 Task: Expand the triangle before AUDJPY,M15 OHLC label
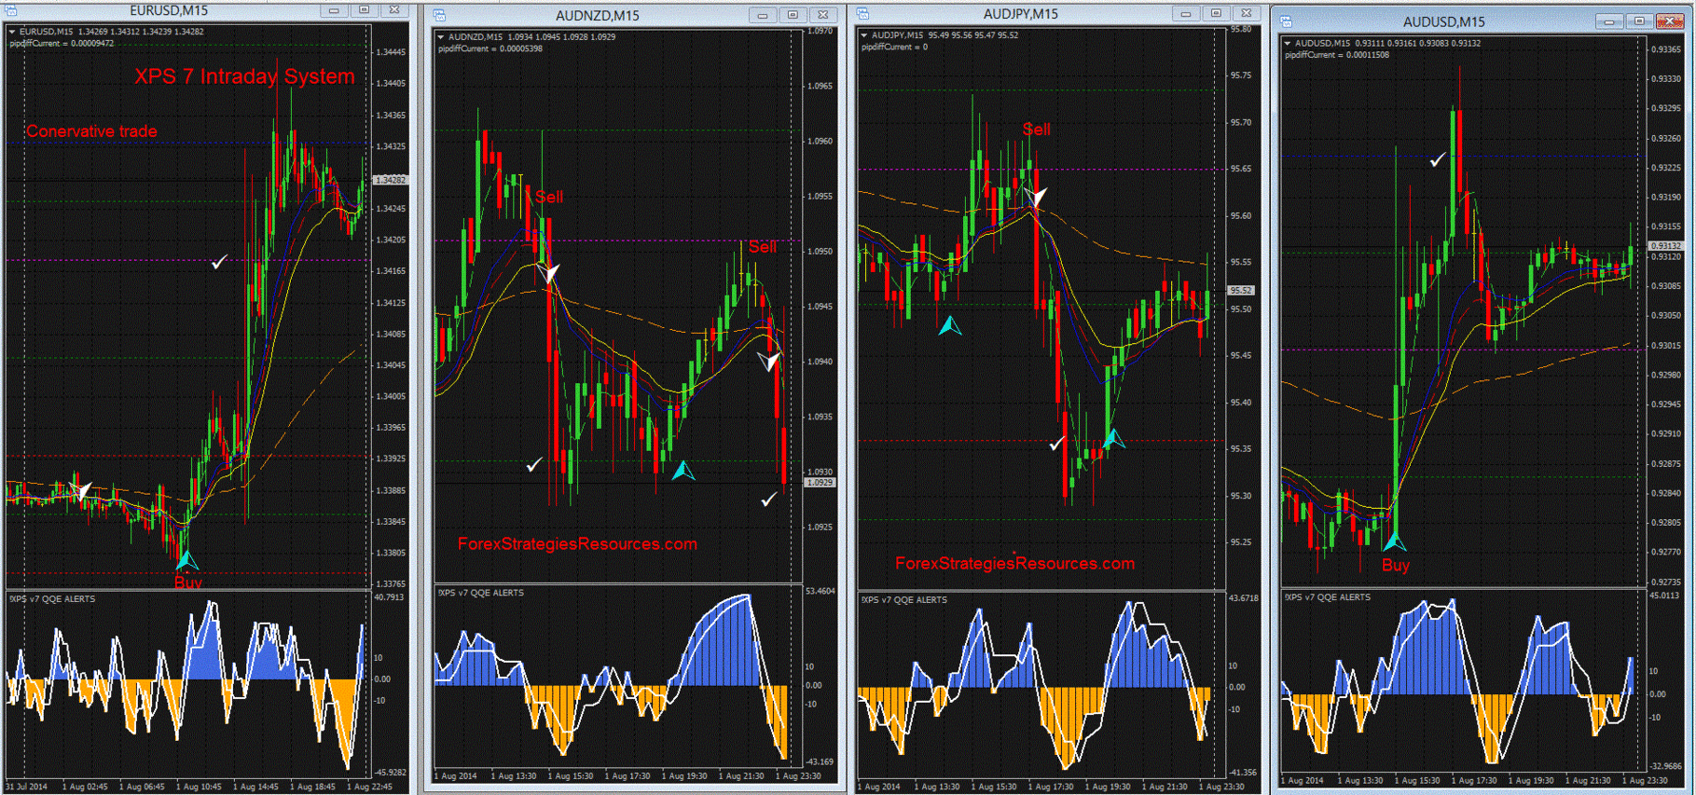pos(864,35)
